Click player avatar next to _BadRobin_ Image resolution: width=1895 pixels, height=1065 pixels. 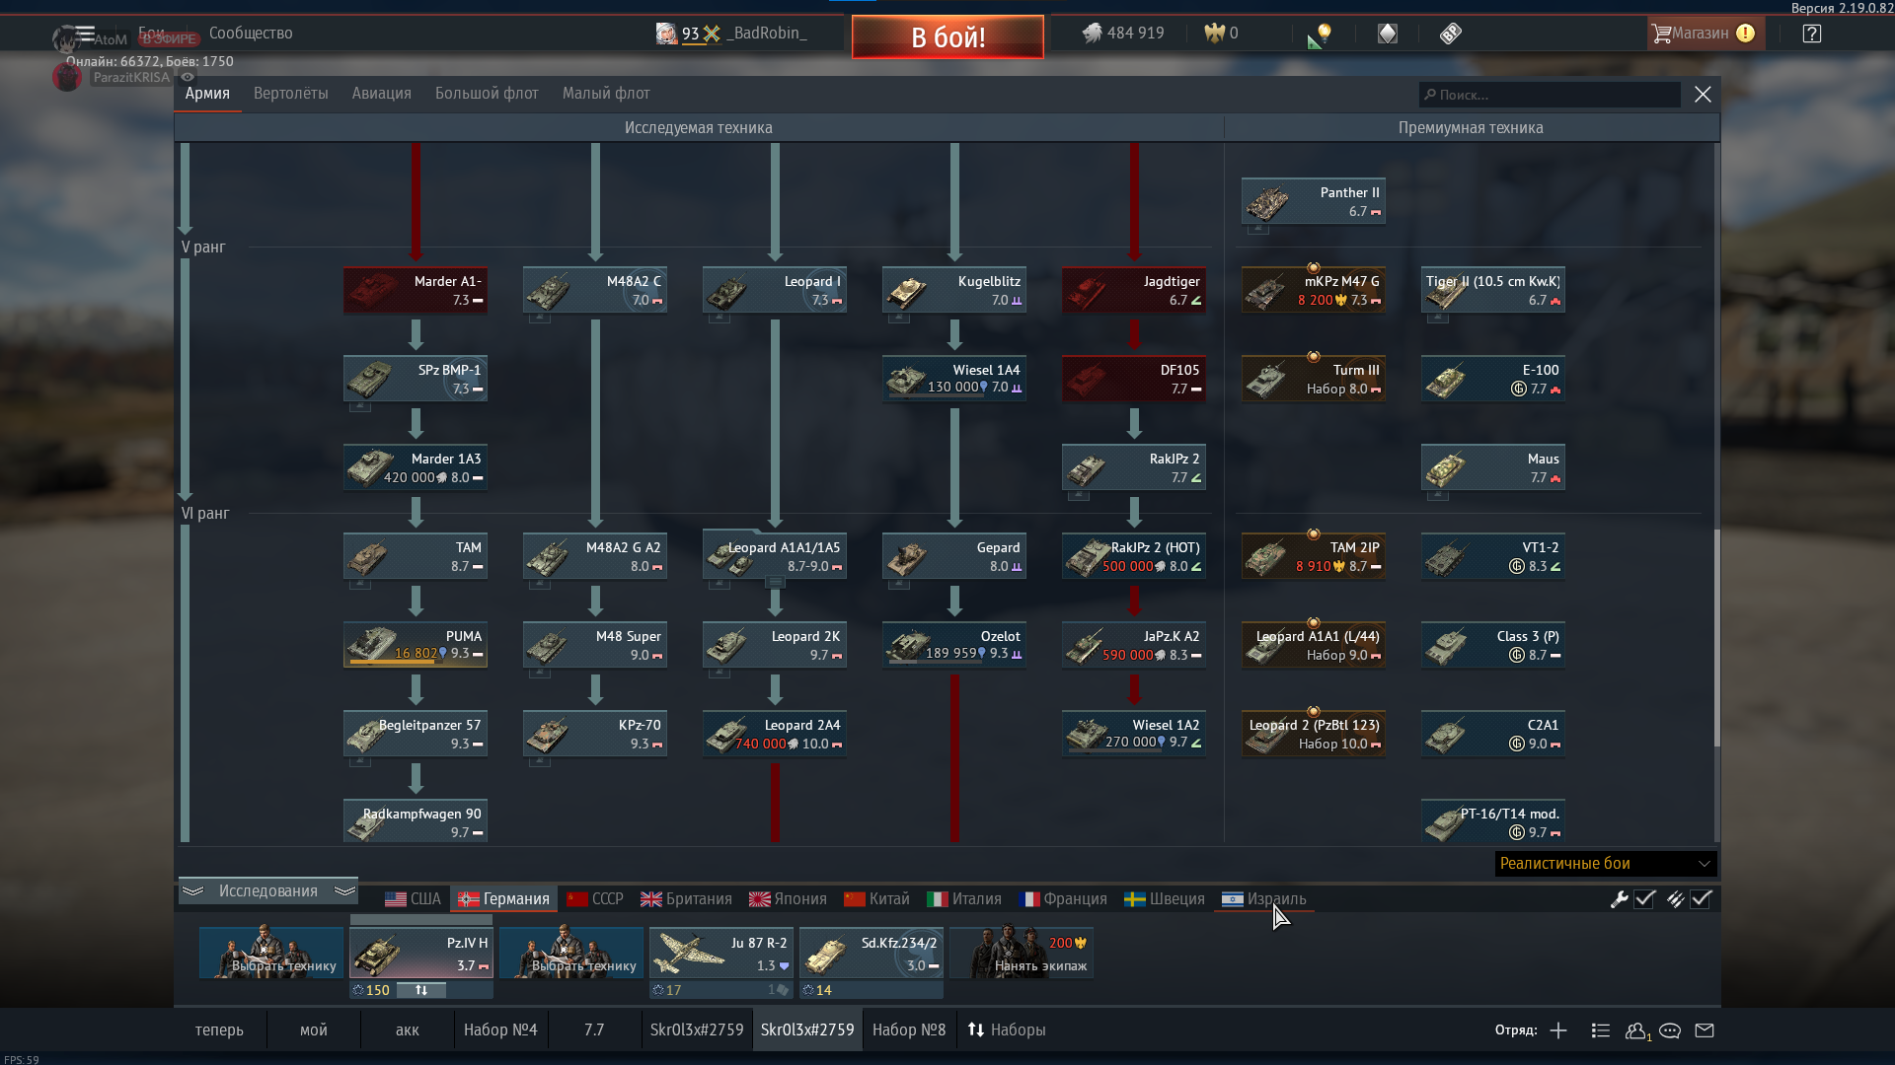click(x=666, y=34)
